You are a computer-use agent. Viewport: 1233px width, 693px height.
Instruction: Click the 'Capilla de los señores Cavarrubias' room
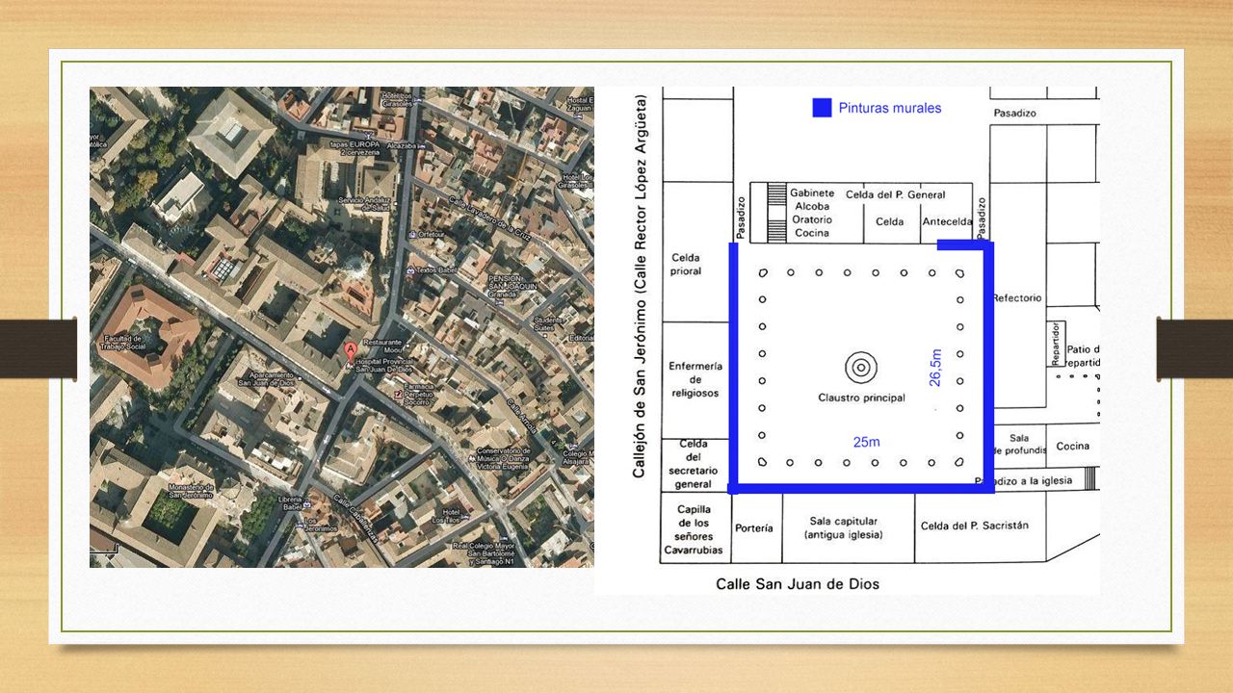[x=694, y=530]
